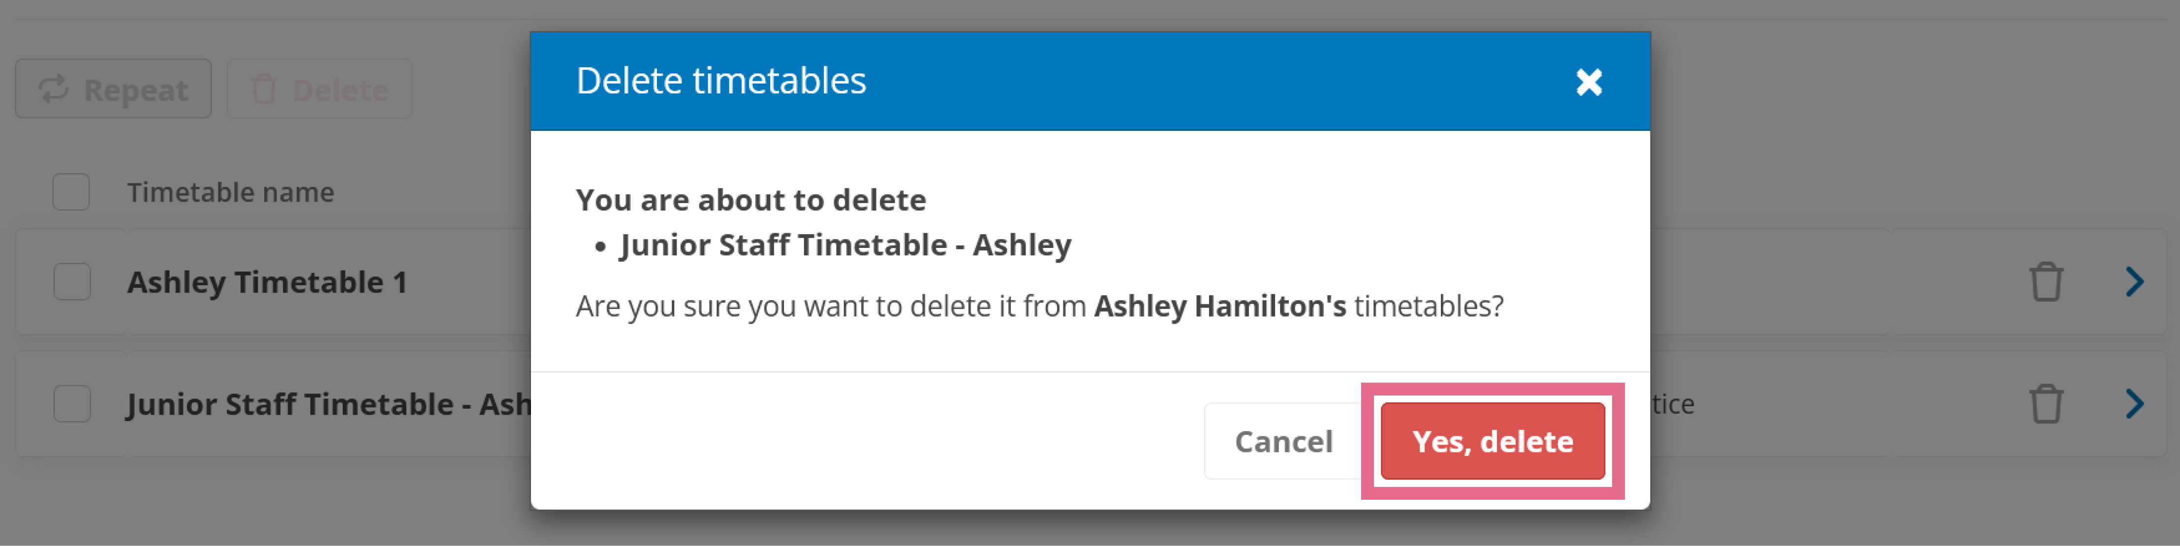Image resolution: width=2180 pixels, height=546 pixels.
Task: Click the Delete label in toolbar
Action: coord(340,90)
